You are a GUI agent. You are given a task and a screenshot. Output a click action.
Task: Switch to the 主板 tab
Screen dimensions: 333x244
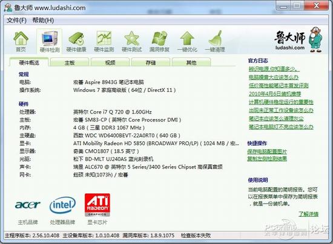70,62
